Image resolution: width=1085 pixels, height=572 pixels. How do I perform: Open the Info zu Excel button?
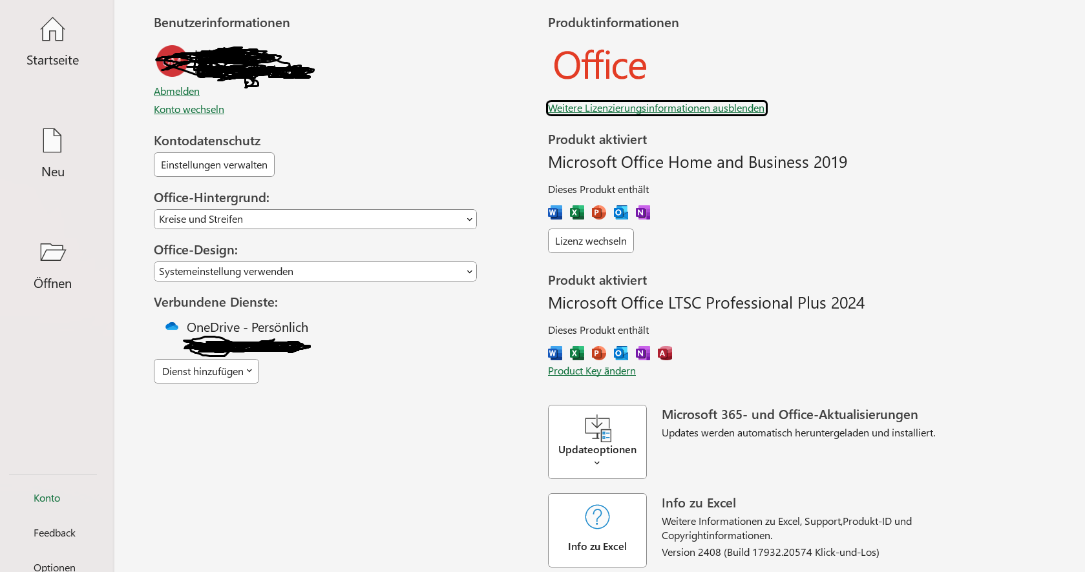(x=597, y=530)
